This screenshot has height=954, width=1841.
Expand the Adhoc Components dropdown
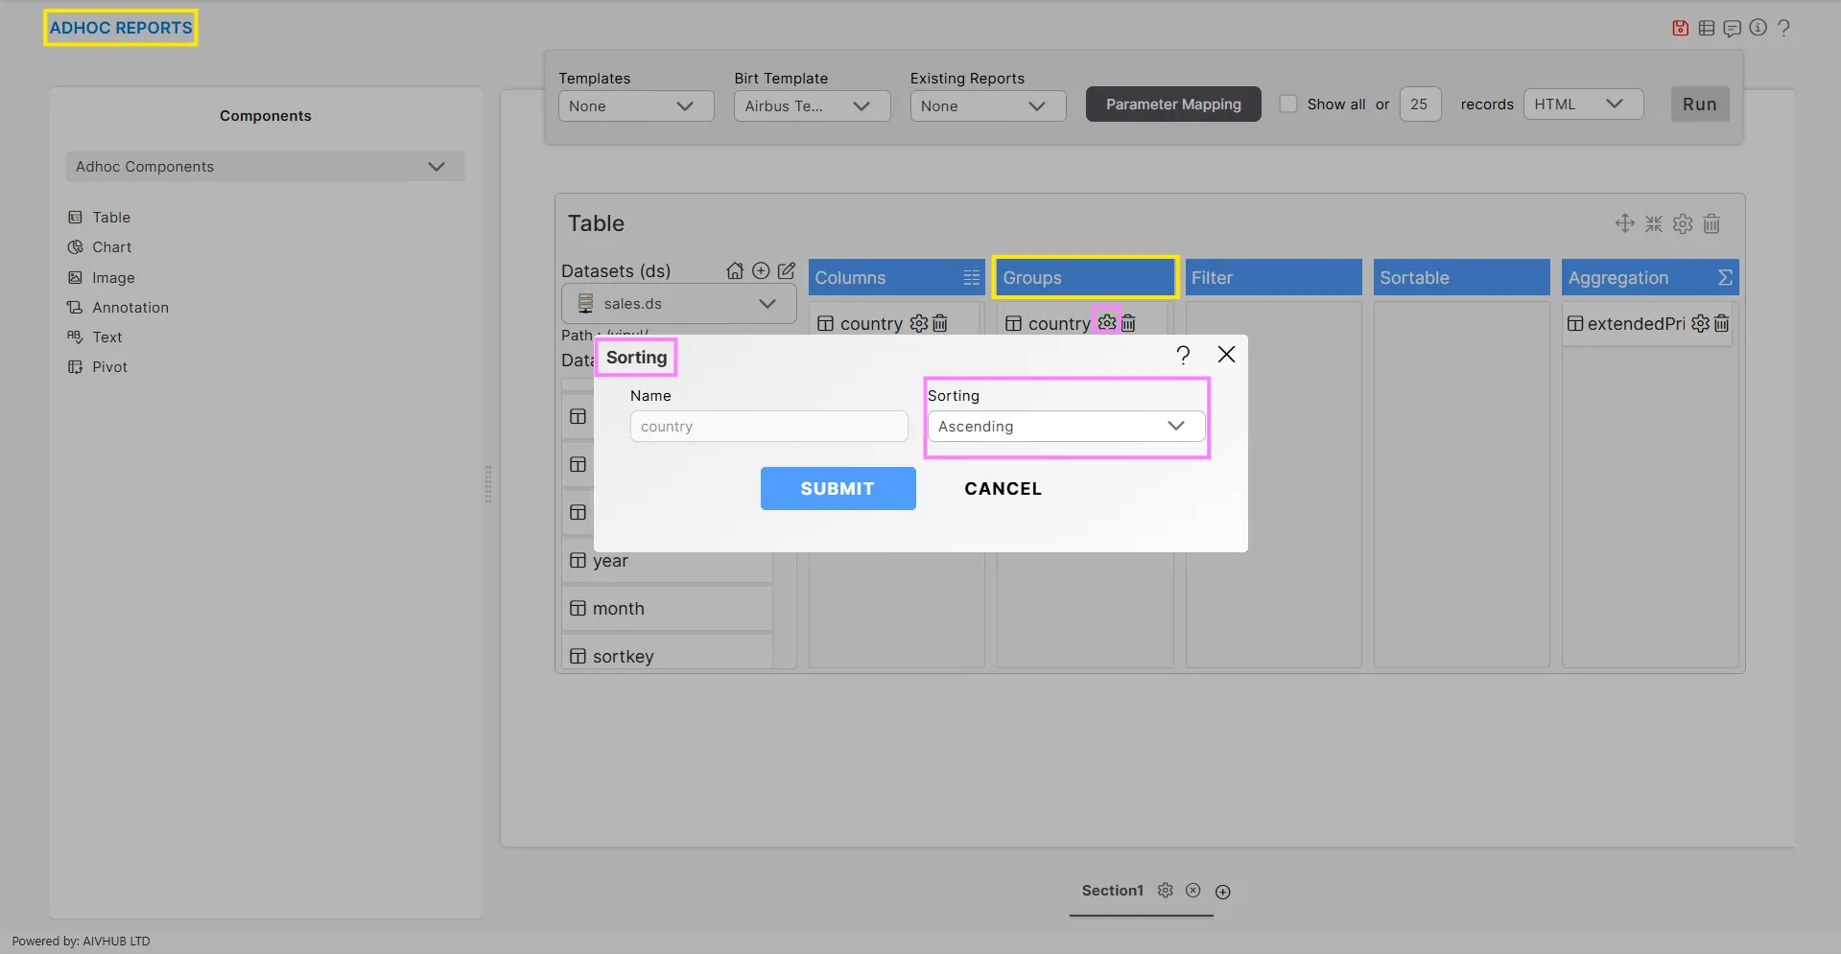pos(265,167)
